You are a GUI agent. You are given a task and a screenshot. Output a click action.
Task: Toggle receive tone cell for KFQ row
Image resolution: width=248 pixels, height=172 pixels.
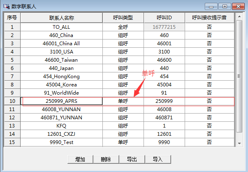(x=209, y=126)
